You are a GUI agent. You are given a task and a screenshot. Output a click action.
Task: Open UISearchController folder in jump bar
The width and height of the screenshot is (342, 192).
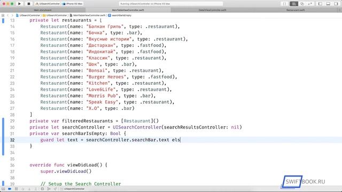pyautogui.click(x=55, y=15)
